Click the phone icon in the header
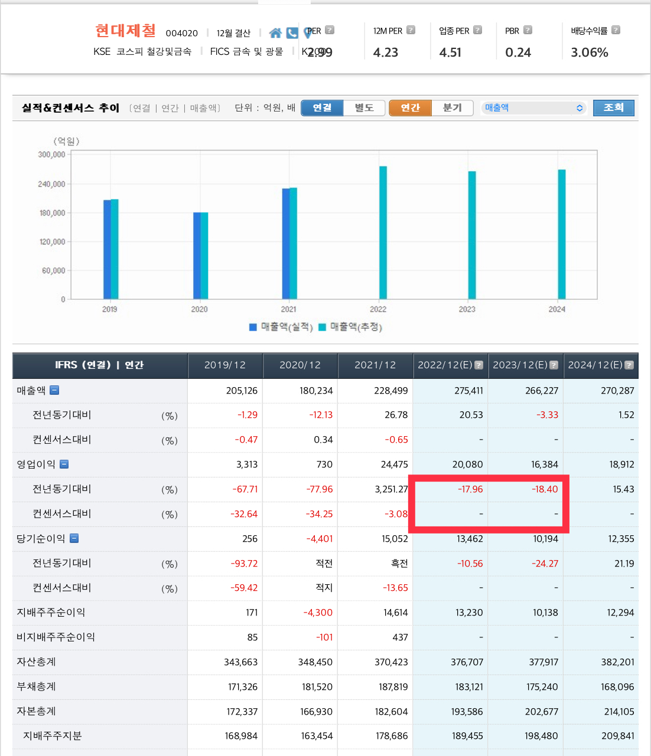651x756 pixels. point(292,33)
